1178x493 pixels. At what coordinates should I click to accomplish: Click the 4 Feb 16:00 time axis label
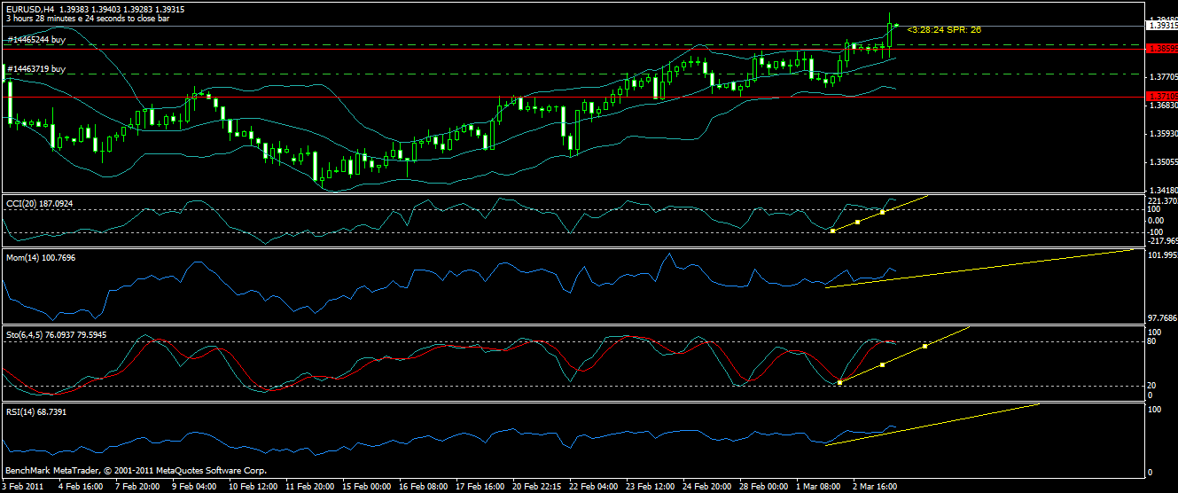click(x=80, y=486)
